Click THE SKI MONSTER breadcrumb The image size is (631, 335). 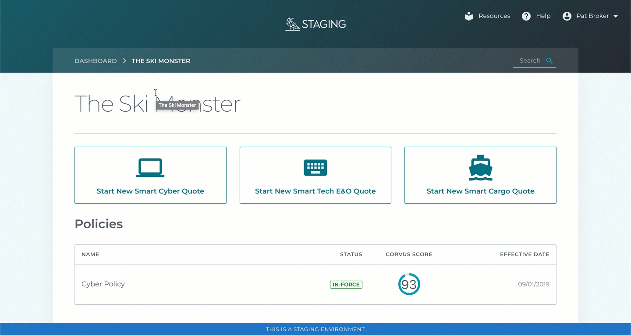pos(161,61)
